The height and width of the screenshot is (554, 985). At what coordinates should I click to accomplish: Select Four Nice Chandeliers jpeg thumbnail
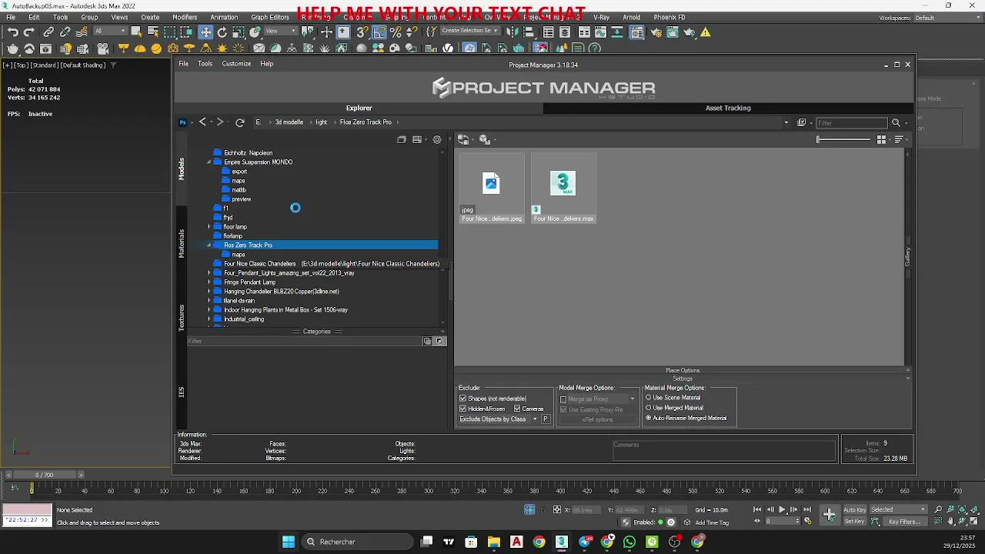[x=491, y=189]
